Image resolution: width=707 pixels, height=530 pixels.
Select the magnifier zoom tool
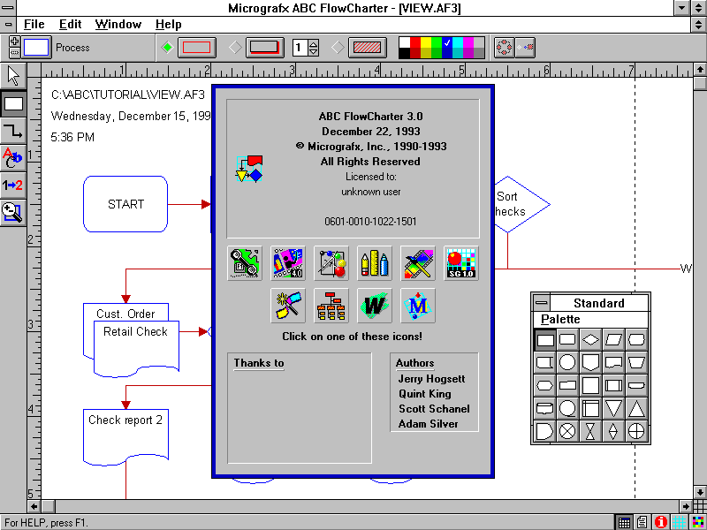[13, 212]
